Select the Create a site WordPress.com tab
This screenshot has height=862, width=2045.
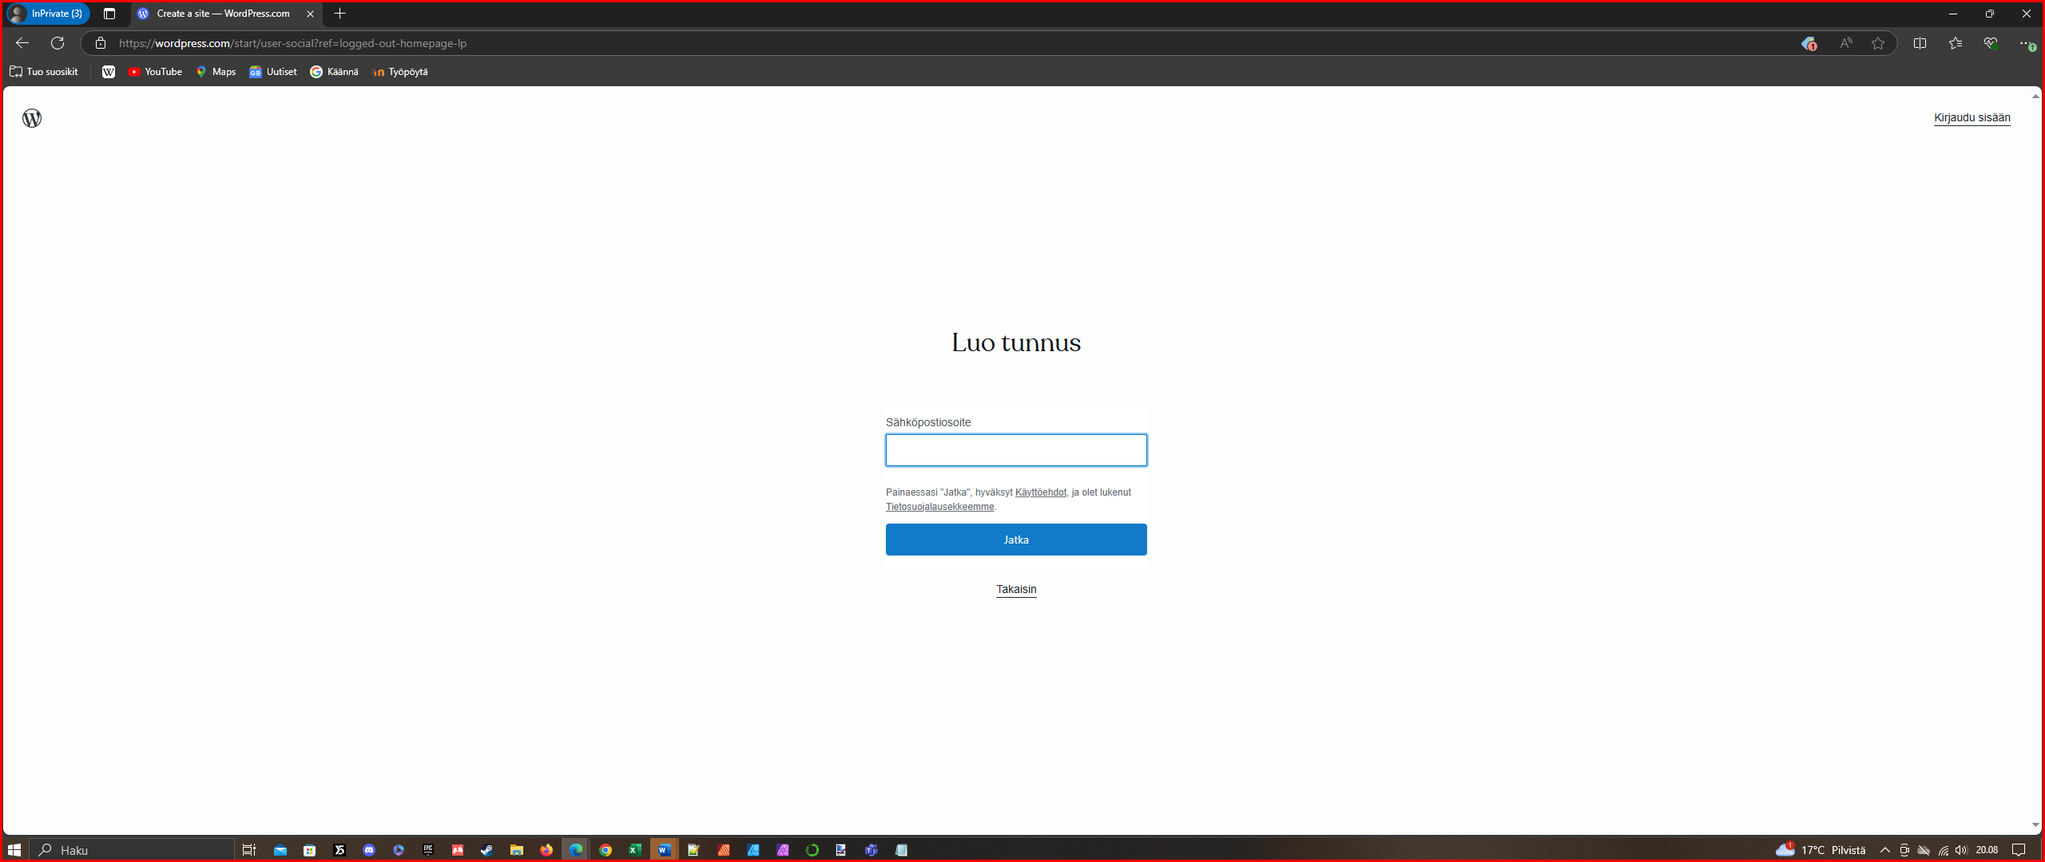223,14
